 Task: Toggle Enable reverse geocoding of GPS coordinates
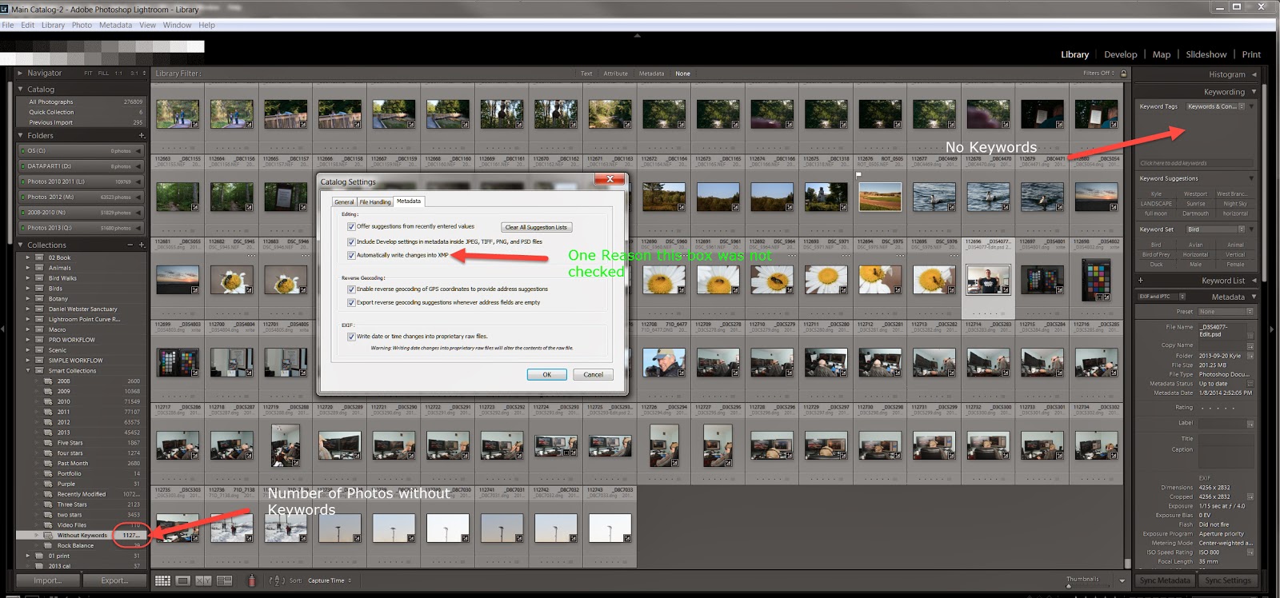click(351, 289)
